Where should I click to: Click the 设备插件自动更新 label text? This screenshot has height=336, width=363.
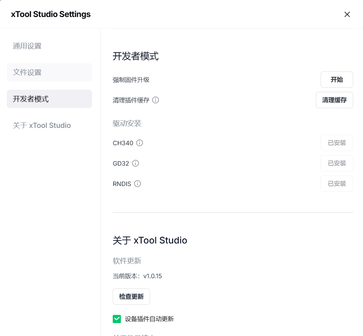click(149, 319)
